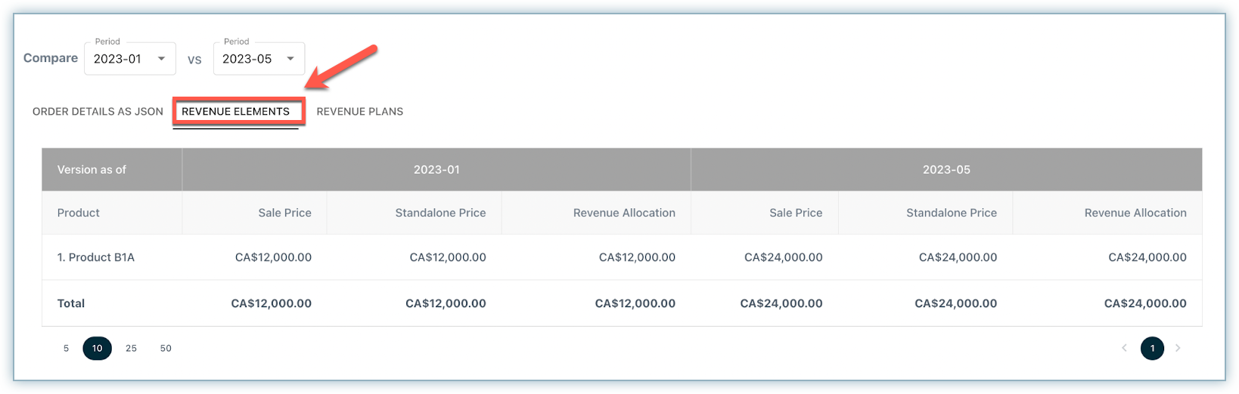Viewport: 1239px width, 394px height.
Task: Select page 1 in pagination
Action: 1152,348
